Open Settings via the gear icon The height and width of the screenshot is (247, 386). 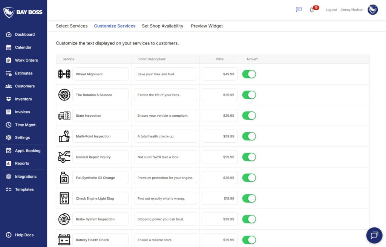pyautogui.click(x=9, y=137)
